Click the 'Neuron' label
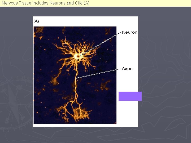The width and height of the screenshot is (191, 143). [130, 32]
